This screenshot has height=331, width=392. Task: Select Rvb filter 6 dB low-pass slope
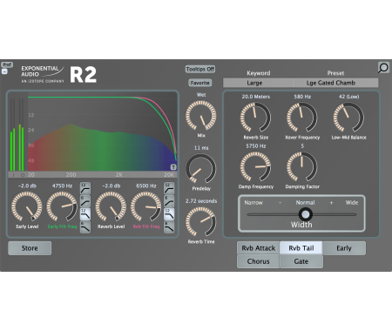tap(169, 226)
